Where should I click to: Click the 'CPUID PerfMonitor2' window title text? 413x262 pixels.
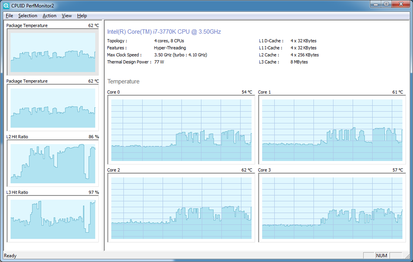(32, 6)
